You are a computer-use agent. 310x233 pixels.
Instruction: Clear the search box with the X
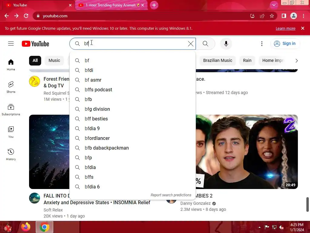pos(191,44)
